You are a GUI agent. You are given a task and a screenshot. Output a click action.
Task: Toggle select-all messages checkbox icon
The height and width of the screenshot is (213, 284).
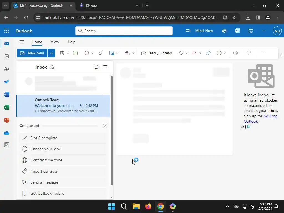97,67
